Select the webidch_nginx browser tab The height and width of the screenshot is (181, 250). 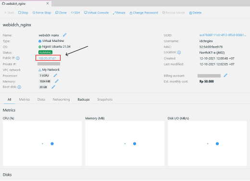(x=25, y=3)
